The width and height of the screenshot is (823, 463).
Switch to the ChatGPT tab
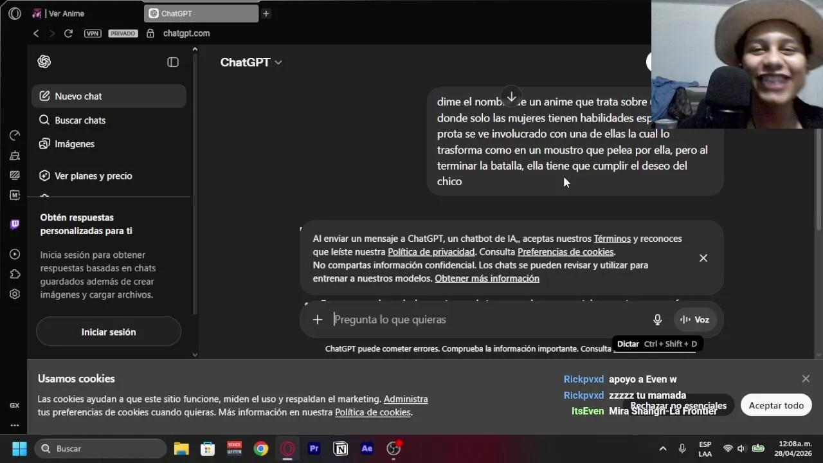(202, 14)
